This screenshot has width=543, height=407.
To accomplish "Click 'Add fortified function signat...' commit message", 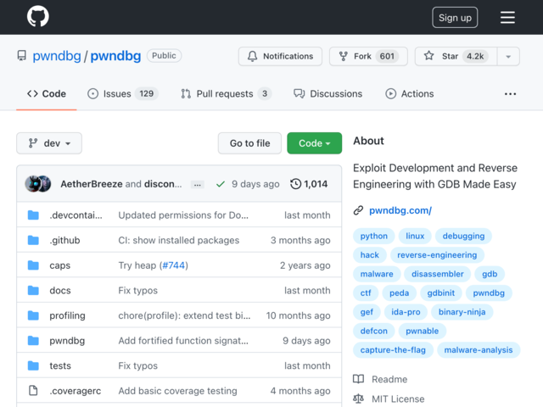I will point(183,341).
